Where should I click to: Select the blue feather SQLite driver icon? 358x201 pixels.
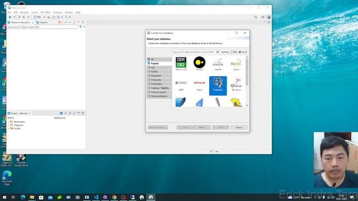(181, 102)
